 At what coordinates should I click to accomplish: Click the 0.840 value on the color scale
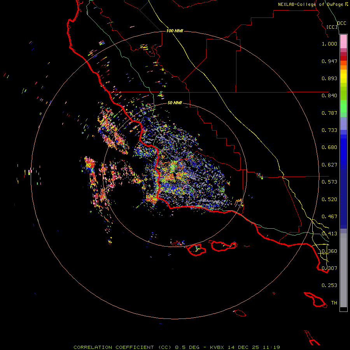(329, 96)
